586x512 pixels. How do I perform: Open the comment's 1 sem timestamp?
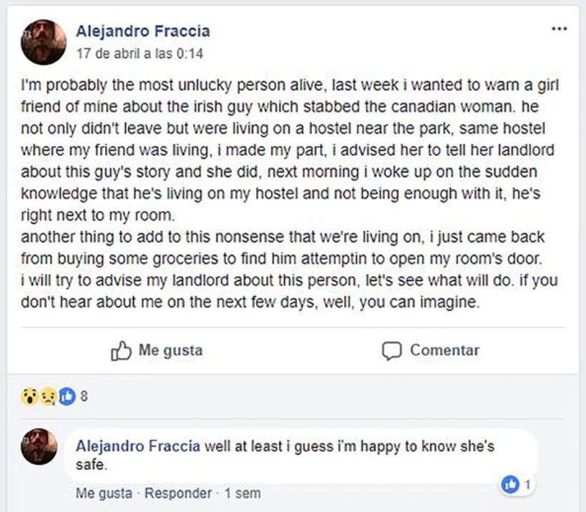click(243, 493)
